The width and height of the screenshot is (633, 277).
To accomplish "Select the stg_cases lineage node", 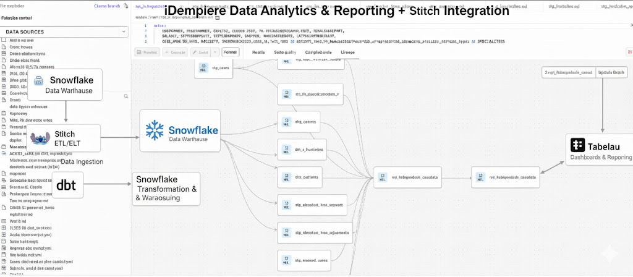I will [215, 68].
